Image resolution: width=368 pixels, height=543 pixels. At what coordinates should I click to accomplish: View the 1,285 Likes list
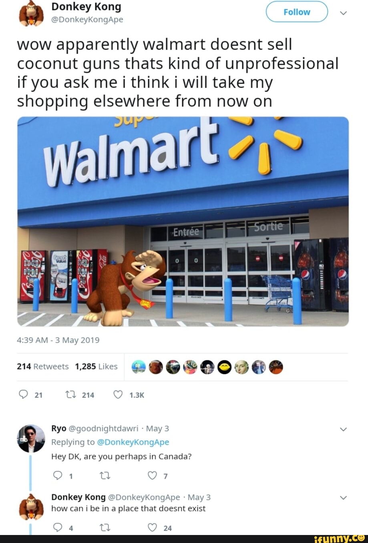click(x=96, y=367)
